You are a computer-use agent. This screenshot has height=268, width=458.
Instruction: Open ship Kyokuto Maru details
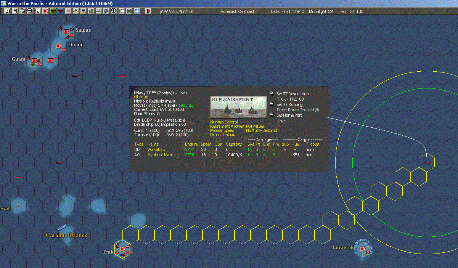click(x=160, y=155)
